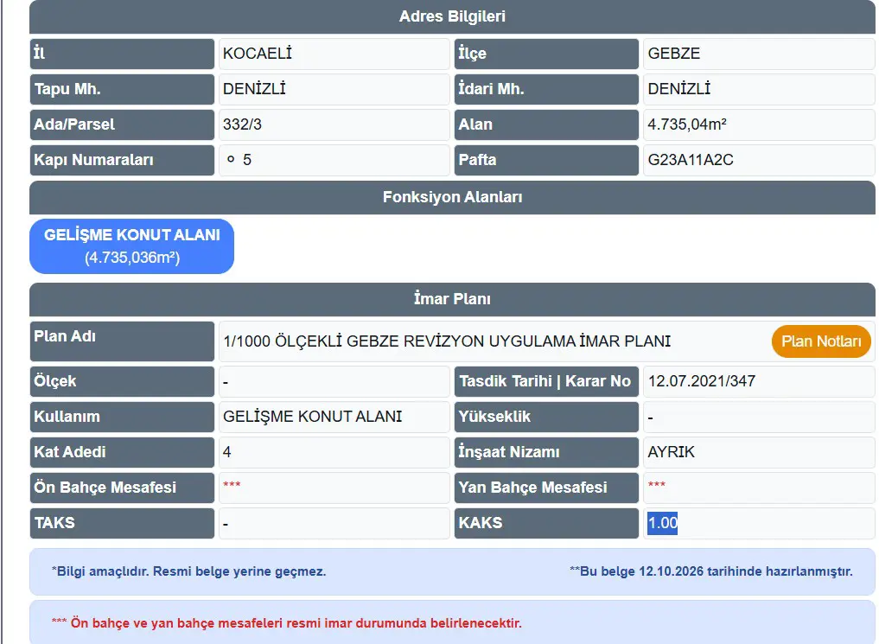Click the TAKS label cell
Viewport: 879px width, 644px height.
point(122,523)
